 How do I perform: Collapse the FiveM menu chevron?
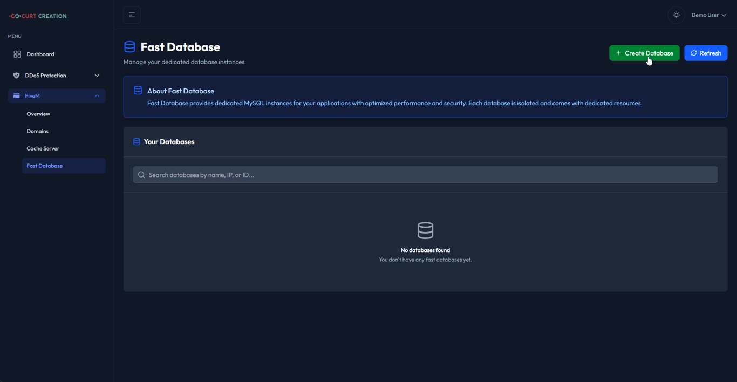[x=97, y=96]
